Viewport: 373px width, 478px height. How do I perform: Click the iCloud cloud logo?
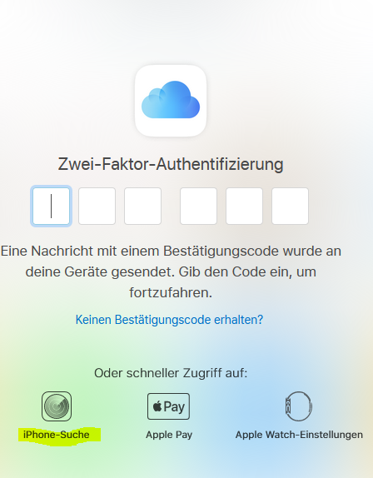tap(171, 101)
